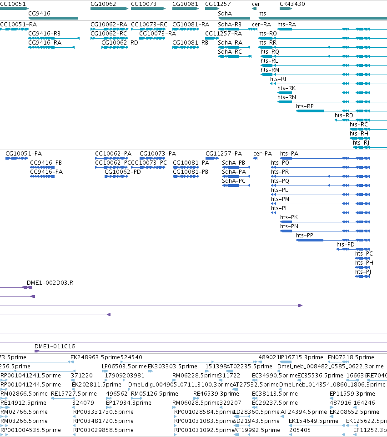
Task: Select the hts-PD protein
Action: click(353, 250)
